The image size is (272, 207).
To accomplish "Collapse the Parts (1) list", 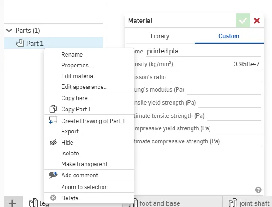I will [x=9, y=31].
